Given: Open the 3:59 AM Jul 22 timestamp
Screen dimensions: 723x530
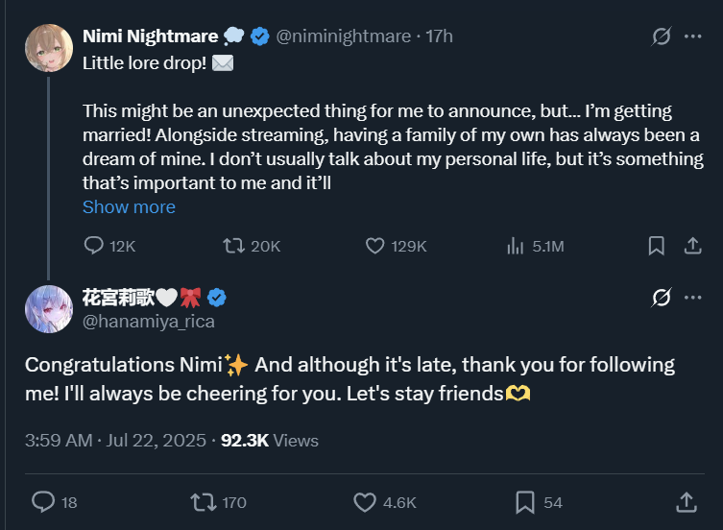Looking at the screenshot, I should pyautogui.click(x=115, y=441).
